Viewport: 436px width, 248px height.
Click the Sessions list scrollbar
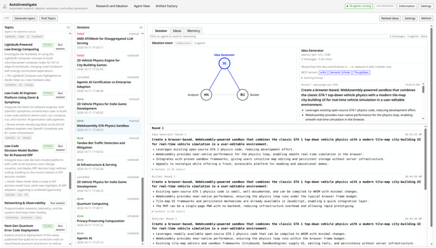[x=143, y=210]
